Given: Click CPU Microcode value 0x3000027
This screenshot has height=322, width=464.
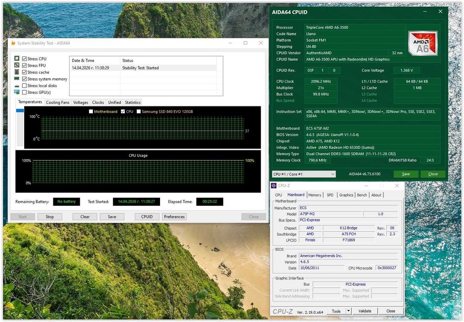Looking at the screenshot, I should point(387,268).
